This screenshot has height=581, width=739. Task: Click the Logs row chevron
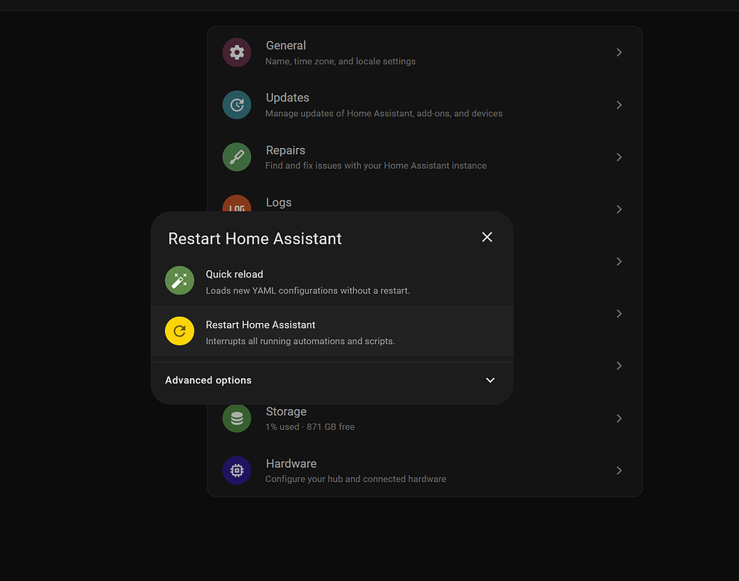pyautogui.click(x=618, y=209)
